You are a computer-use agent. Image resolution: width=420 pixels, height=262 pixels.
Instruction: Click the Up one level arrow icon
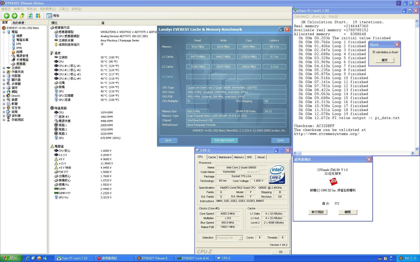[22, 16]
